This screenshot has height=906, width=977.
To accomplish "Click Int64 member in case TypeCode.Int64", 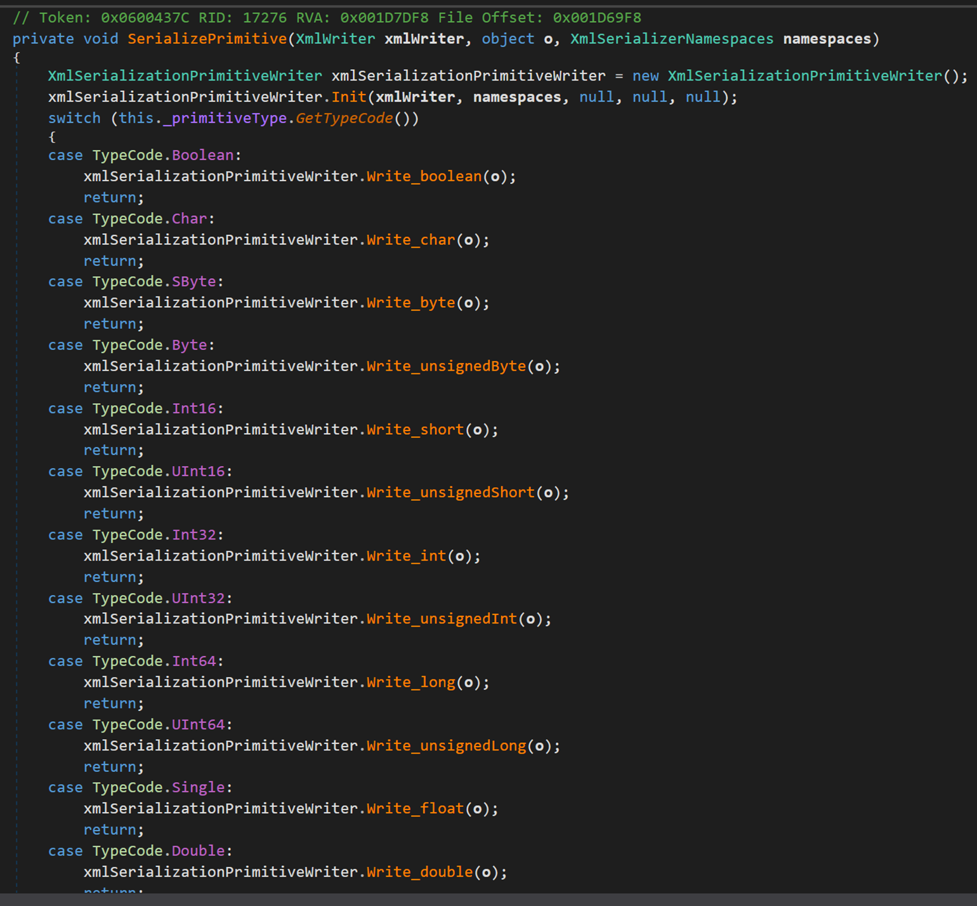I will coord(194,662).
